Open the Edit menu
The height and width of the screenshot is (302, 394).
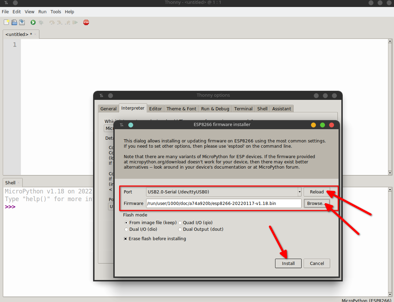(17, 12)
